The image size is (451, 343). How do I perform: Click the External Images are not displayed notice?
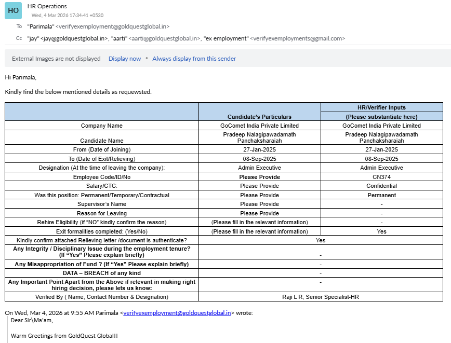[56, 59]
